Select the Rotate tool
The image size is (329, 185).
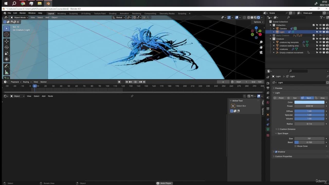pos(7,47)
